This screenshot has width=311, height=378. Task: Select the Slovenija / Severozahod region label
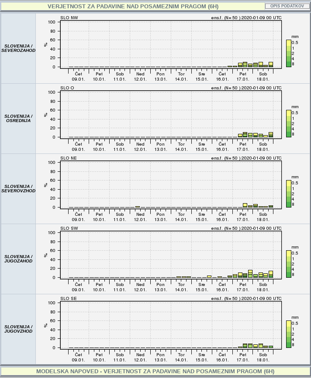tap(18, 48)
